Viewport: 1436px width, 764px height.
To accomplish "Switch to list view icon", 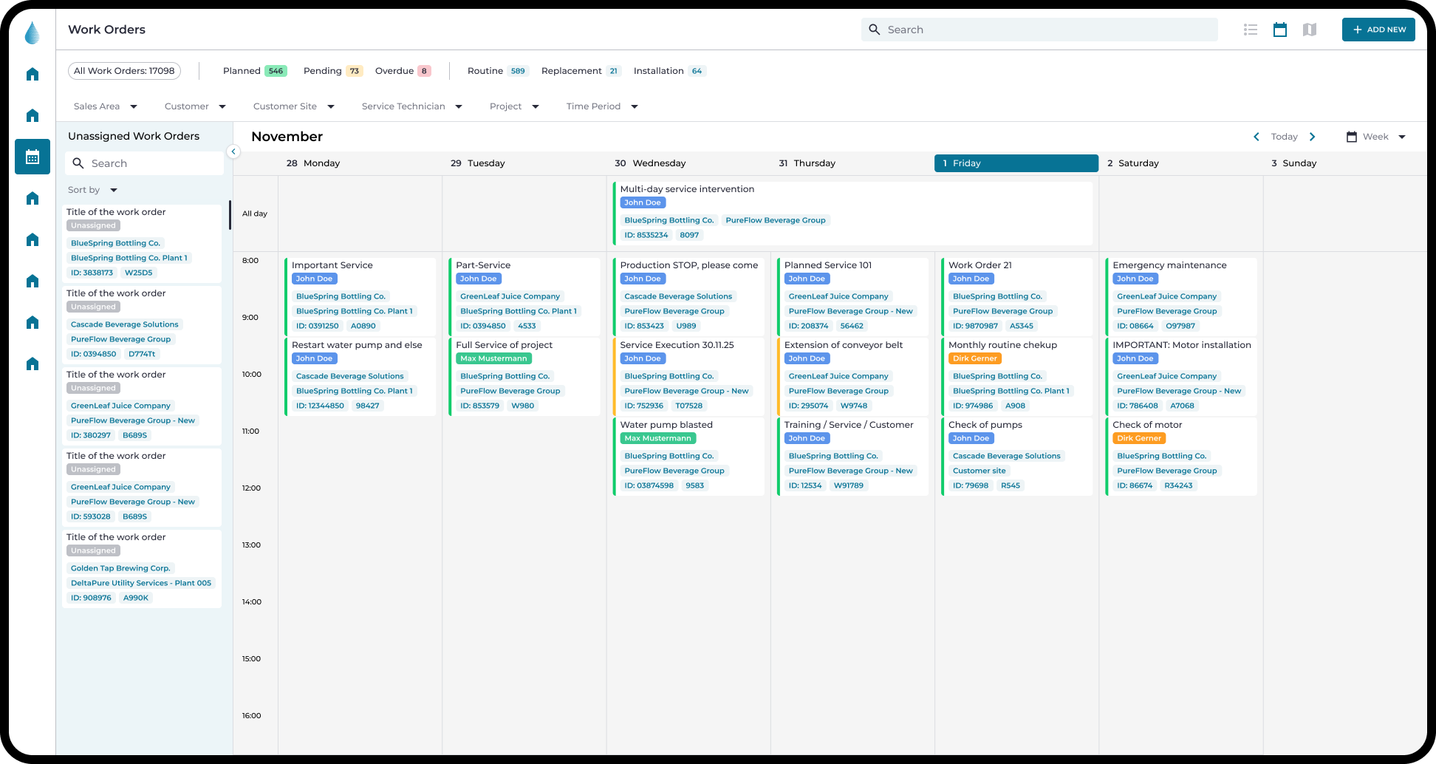I will 1250,30.
